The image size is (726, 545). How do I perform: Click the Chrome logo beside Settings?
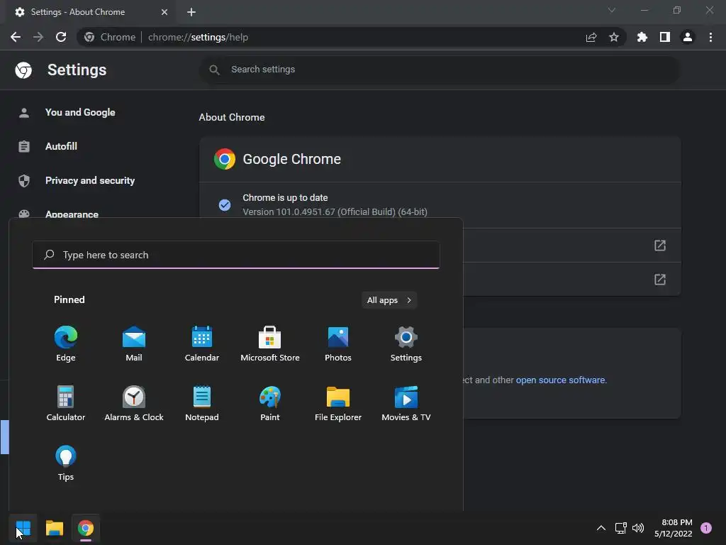[x=23, y=70]
